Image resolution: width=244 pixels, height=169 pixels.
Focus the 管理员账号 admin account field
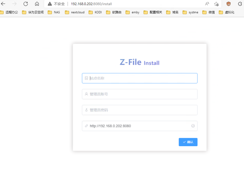[140, 94]
